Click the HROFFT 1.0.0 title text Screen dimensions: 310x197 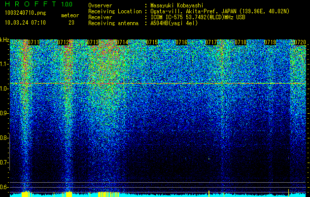coord(38,4)
